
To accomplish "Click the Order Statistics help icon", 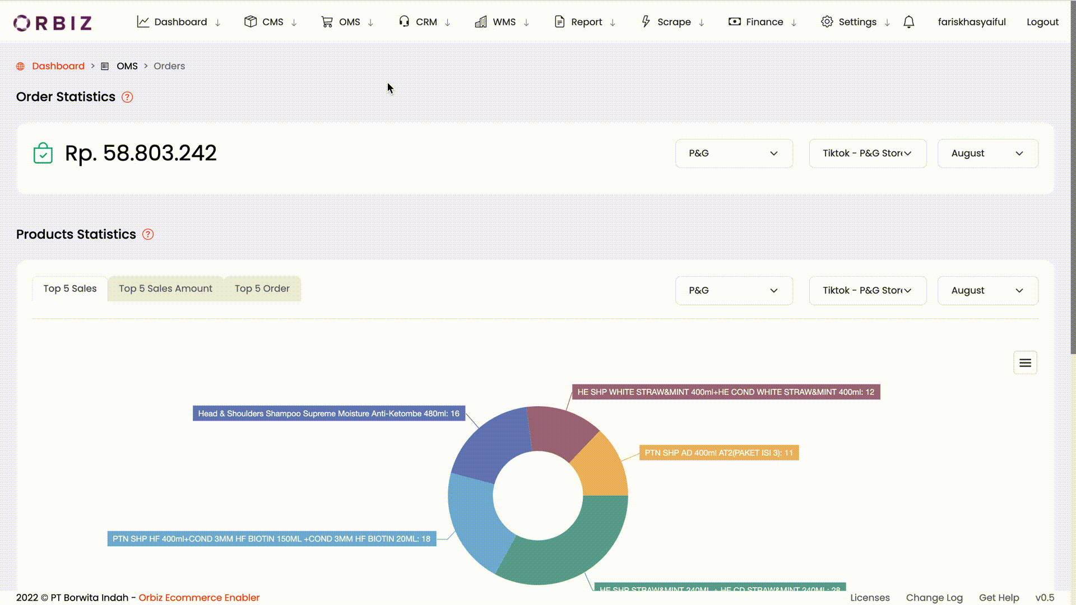I will [x=127, y=97].
